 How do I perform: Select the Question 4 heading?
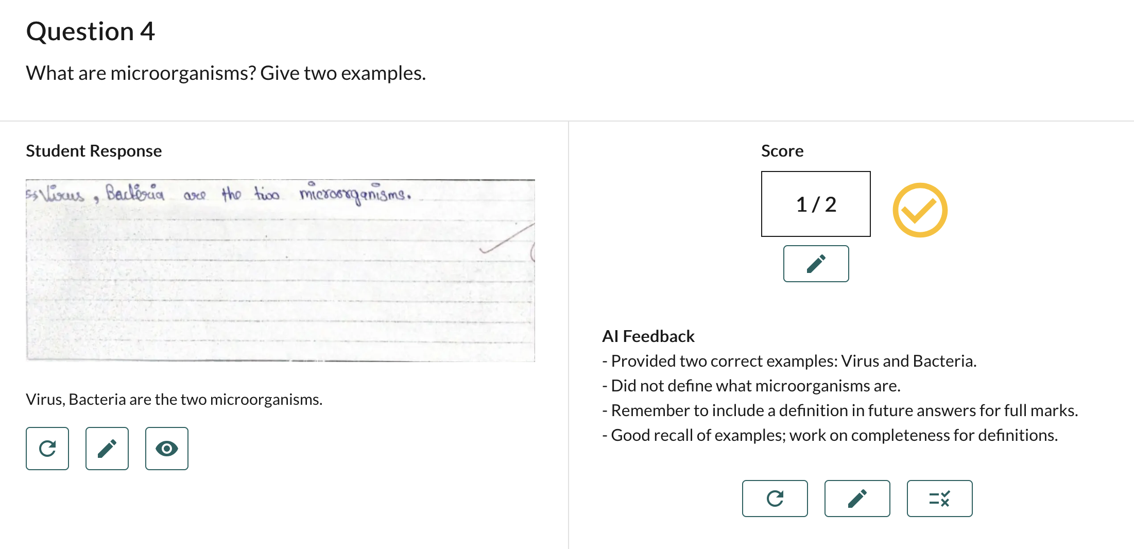point(91,31)
